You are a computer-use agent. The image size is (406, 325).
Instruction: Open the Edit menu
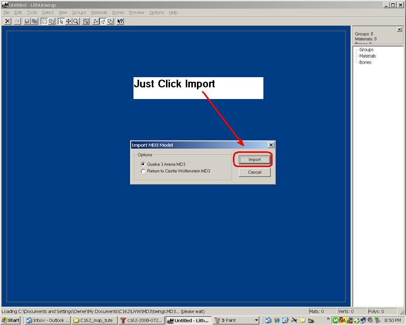pos(18,12)
